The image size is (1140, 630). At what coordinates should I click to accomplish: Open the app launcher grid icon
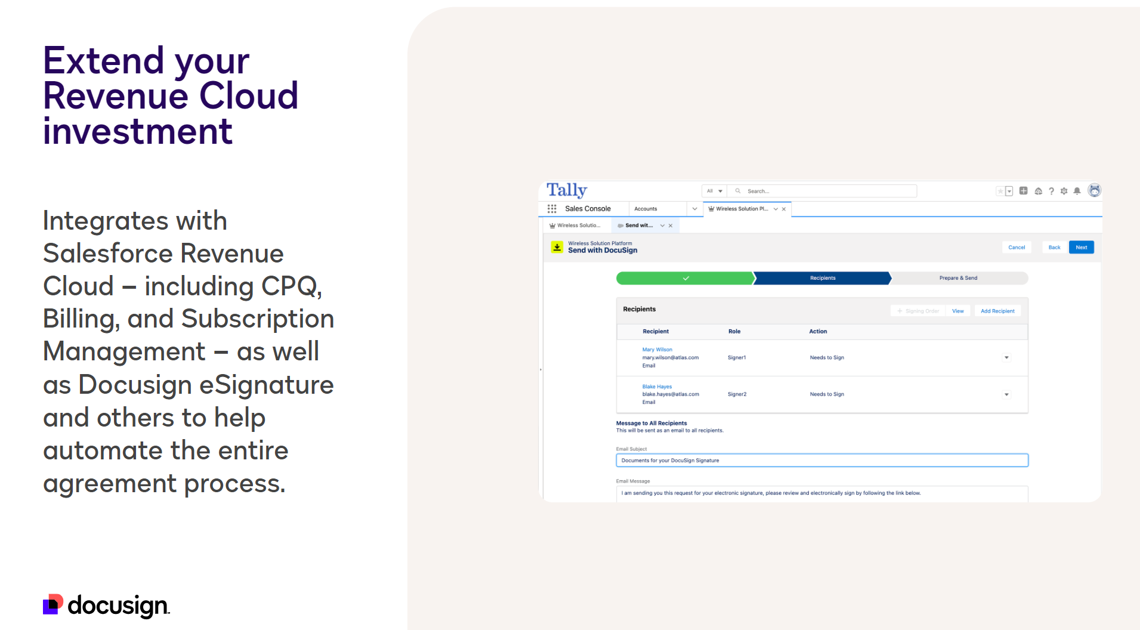click(x=552, y=209)
